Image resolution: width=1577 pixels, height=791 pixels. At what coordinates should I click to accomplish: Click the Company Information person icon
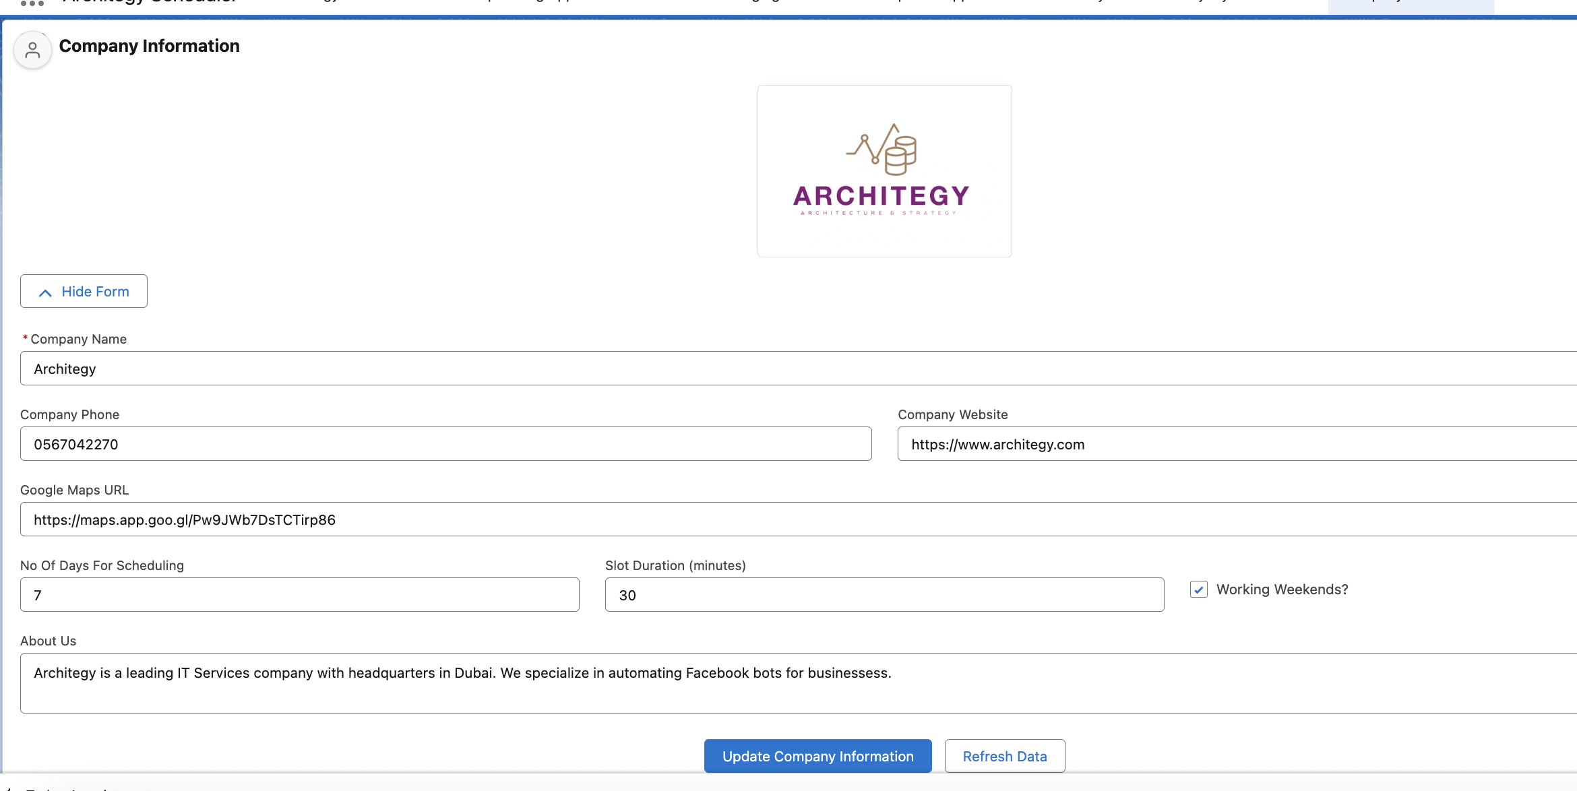pos(32,51)
